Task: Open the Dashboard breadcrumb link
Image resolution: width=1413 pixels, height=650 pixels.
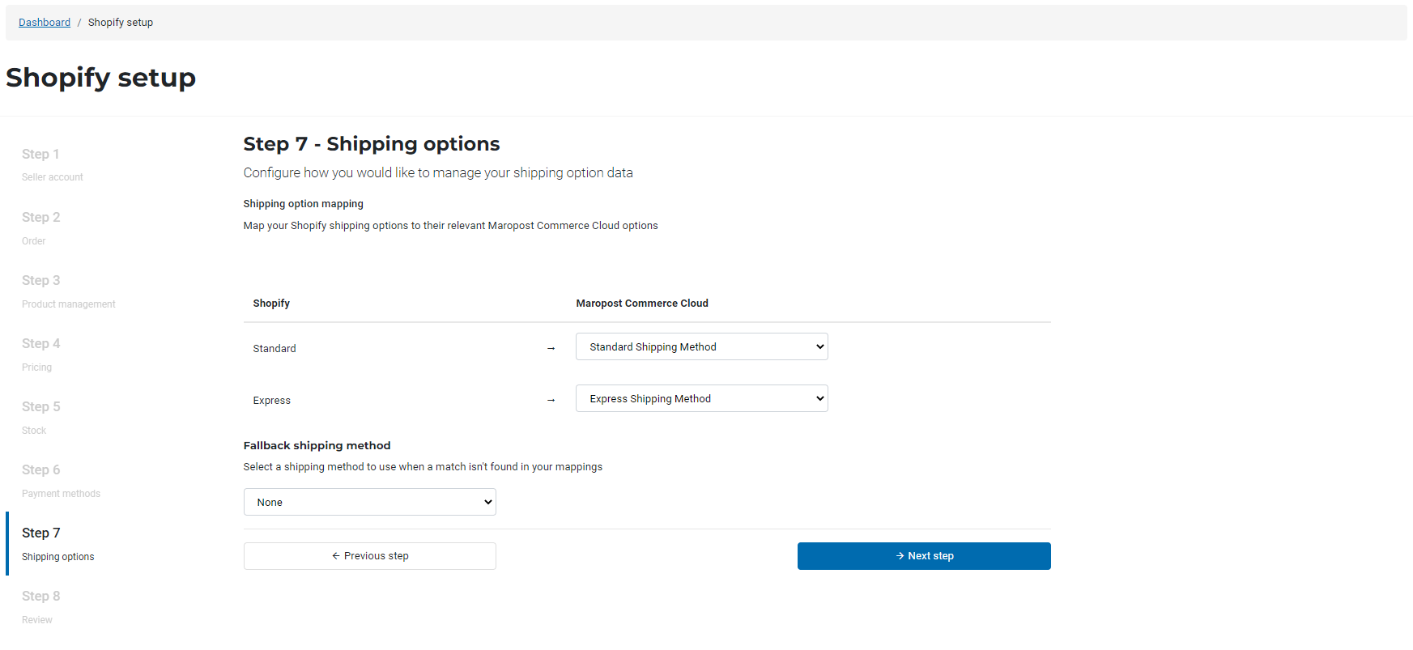Action: tap(45, 23)
